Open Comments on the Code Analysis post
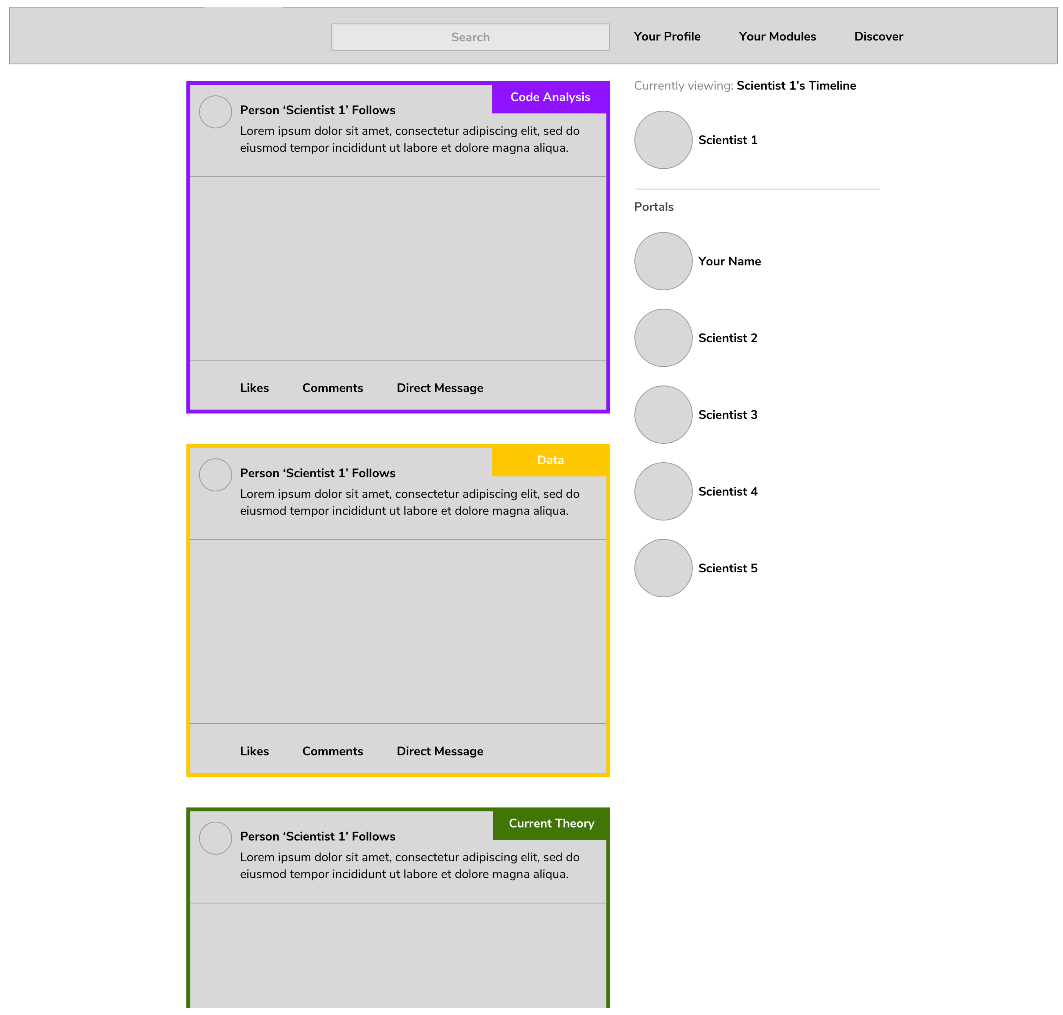This screenshot has height=1015, width=1063. point(332,388)
